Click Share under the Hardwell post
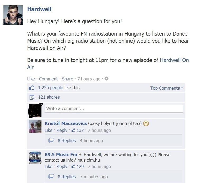This screenshot has width=197, height=183. (67, 79)
